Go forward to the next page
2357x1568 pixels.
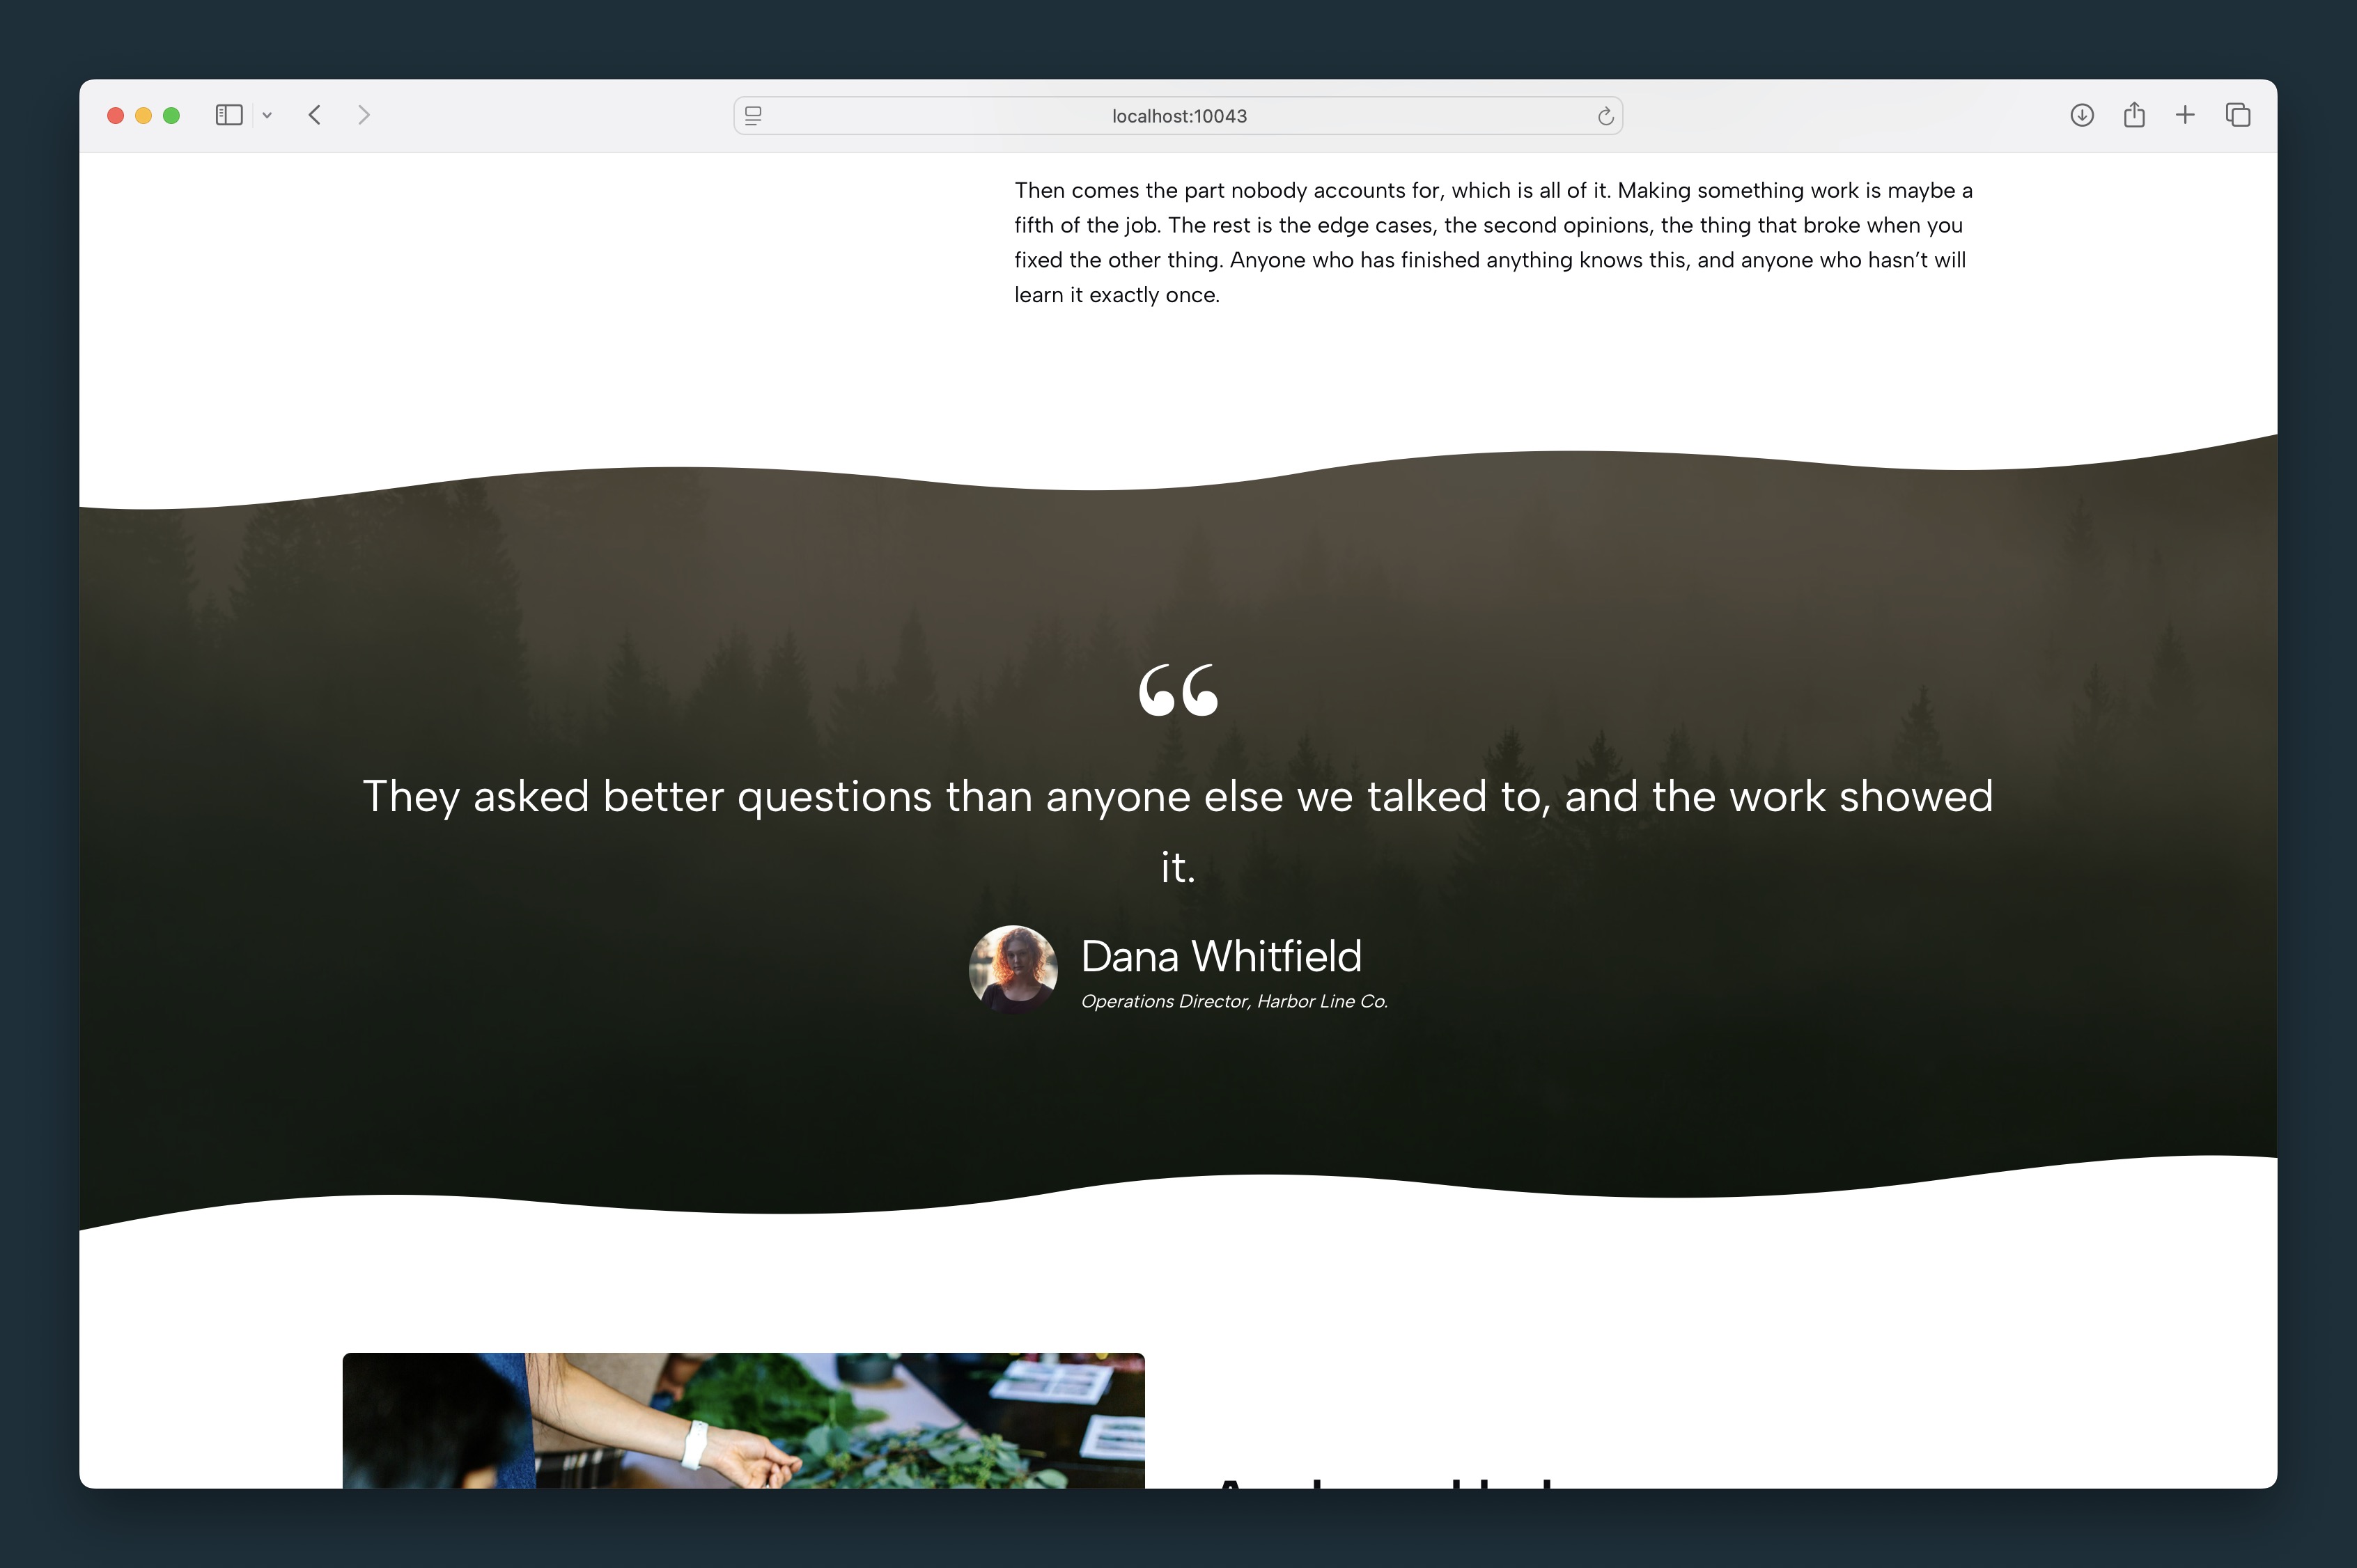[364, 115]
